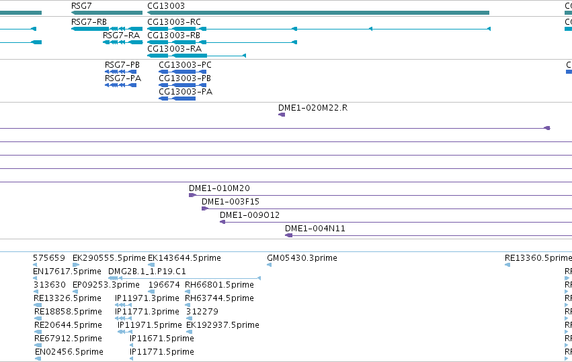Select the EP09253.3prime EST
572x362 pixels.
(106, 285)
